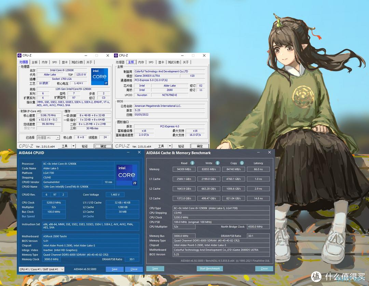Viewport: 369px width, 286px height.
Task: Click the Memory Bus value '3000.0 MHz' in the Benchmark window
Action: (x=184, y=236)
